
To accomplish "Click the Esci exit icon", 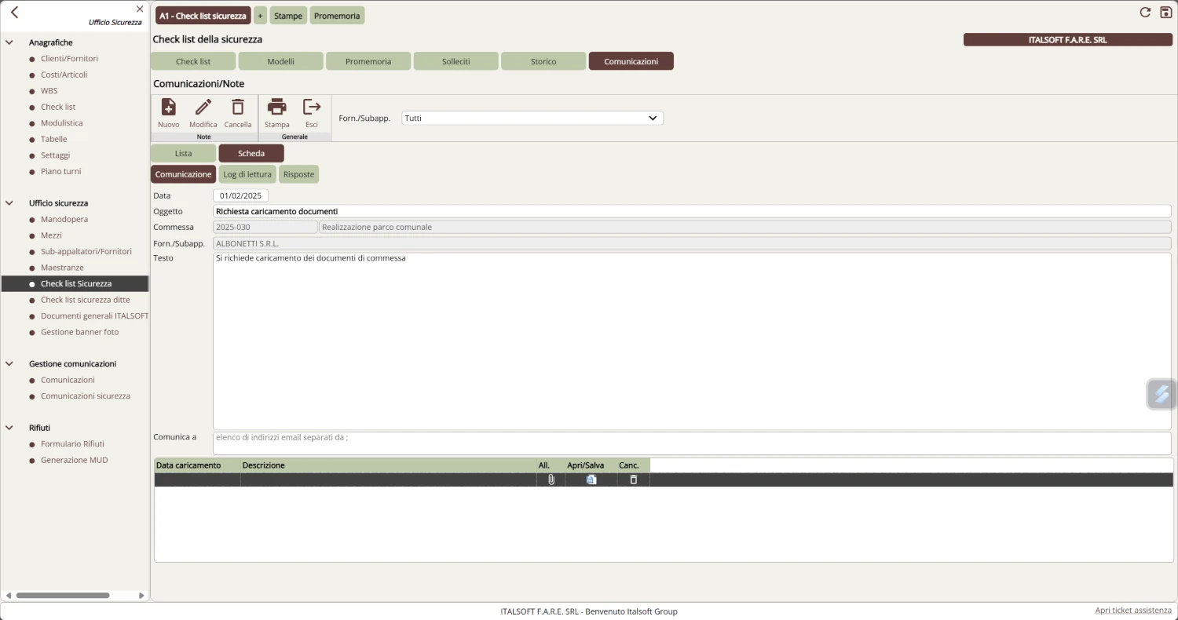I will [x=312, y=108].
